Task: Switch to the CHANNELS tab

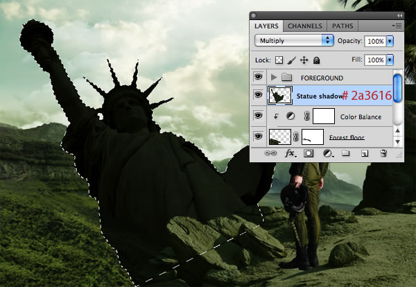Action: 305,26
